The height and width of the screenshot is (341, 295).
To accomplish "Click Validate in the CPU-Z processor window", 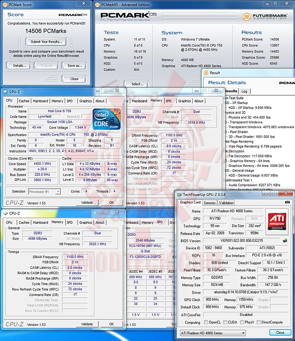I will coord(87,203).
